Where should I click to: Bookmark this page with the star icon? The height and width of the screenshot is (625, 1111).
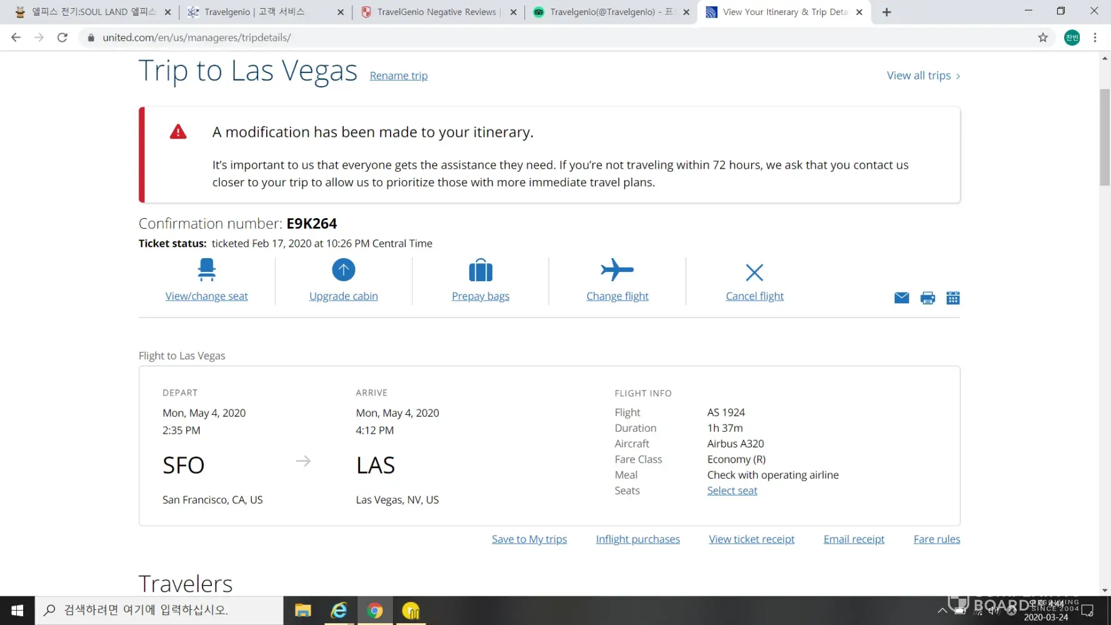point(1043,37)
